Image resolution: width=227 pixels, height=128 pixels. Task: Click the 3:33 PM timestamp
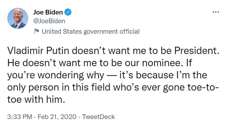[19, 117]
